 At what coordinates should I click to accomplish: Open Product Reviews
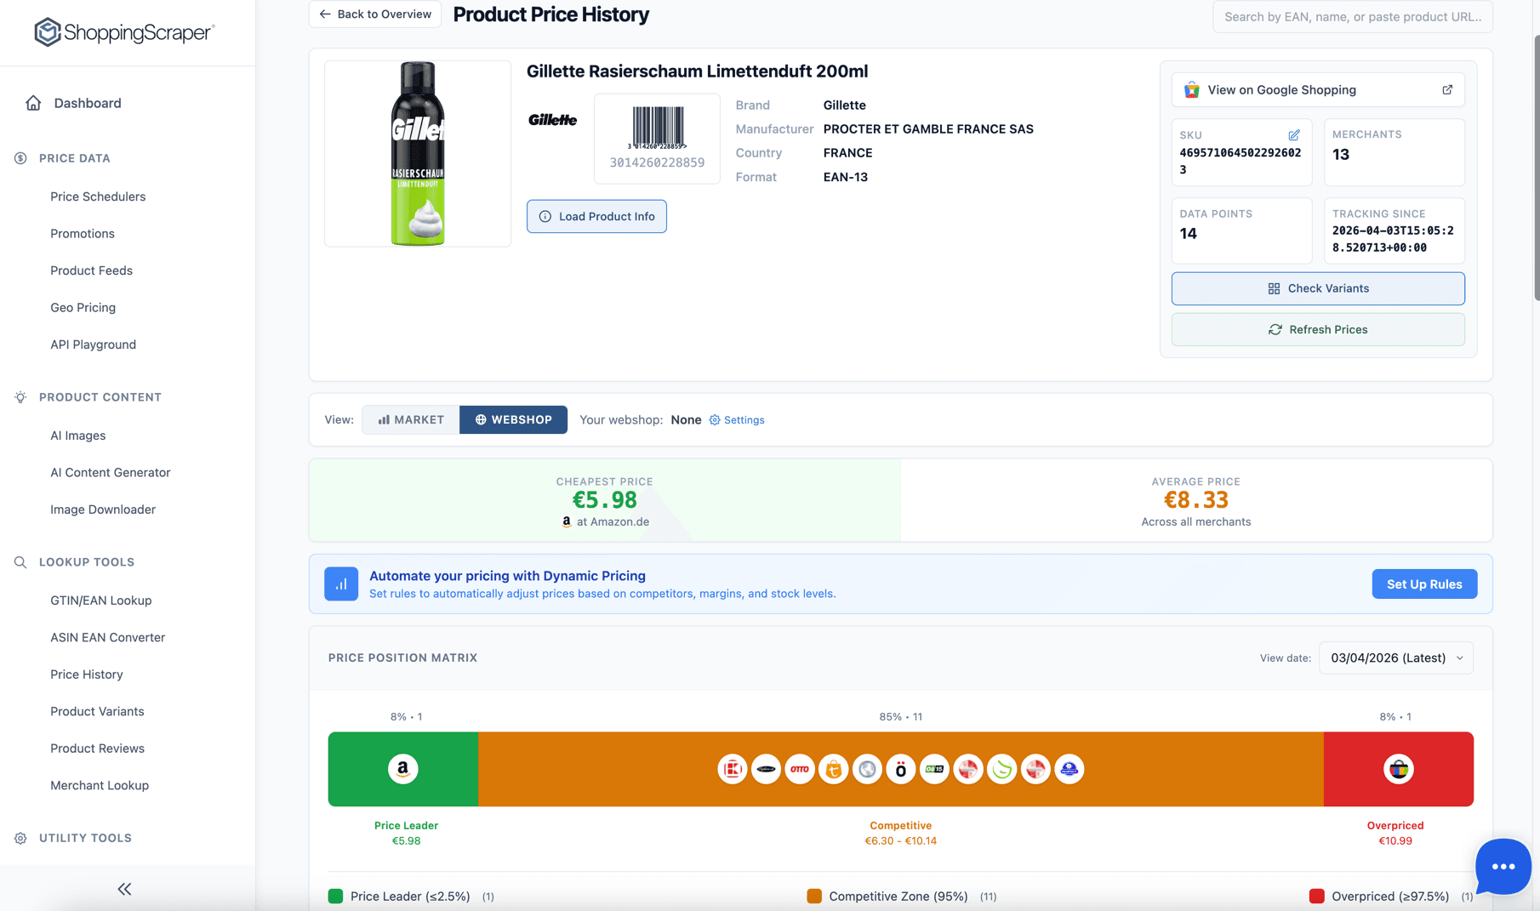[x=97, y=749]
